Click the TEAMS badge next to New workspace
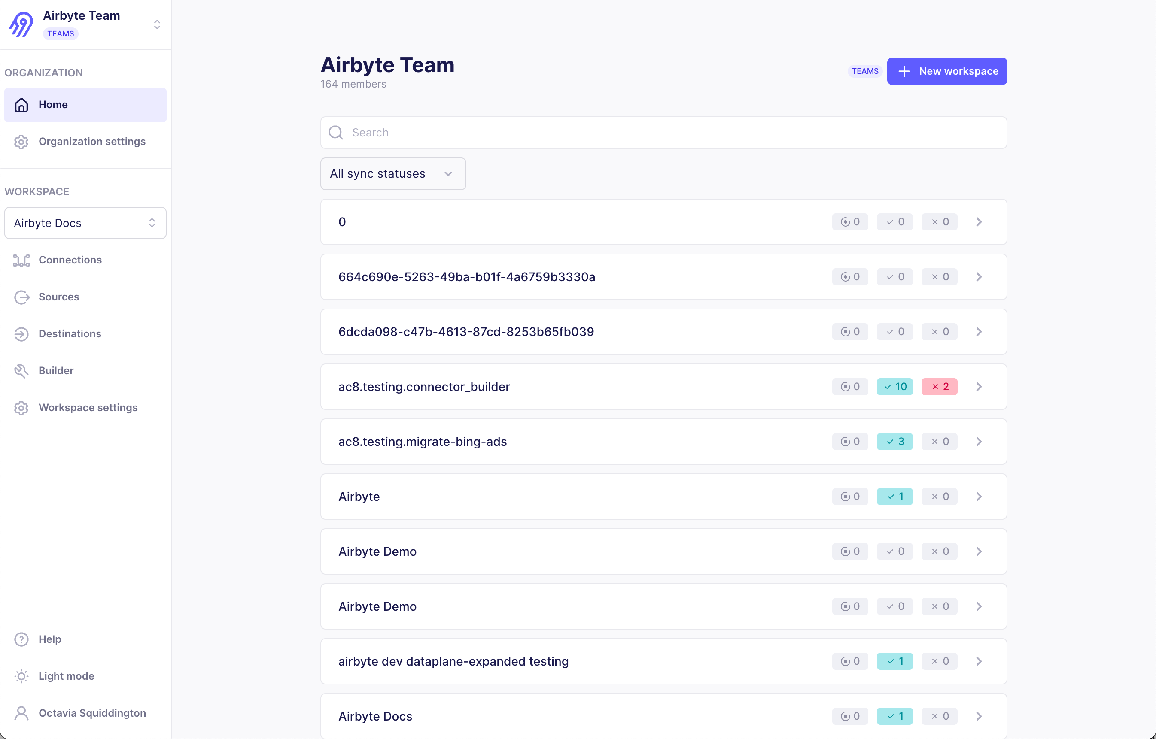Screen dimensions: 1156x739 864,70
